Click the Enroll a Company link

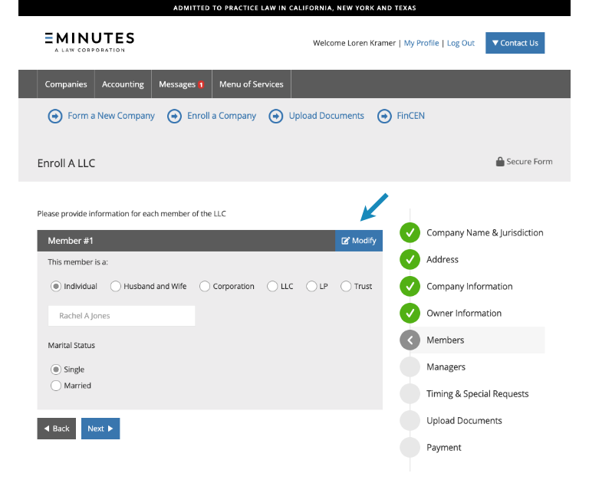tap(222, 116)
